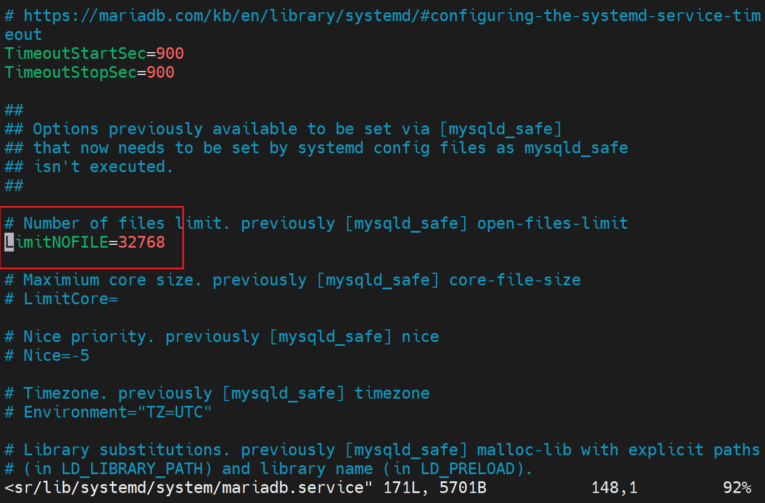
Task: Place cursor on TimeoutStartSec setting
Action: pyautogui.click(x=75, y=53)
